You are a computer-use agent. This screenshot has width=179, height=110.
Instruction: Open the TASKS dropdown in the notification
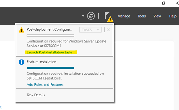tap(90, 30)
